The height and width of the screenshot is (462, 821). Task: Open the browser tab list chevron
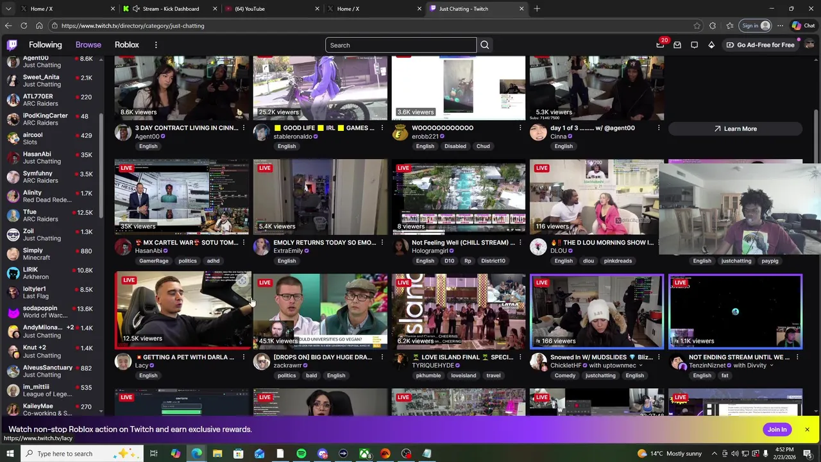pos(8,9)
